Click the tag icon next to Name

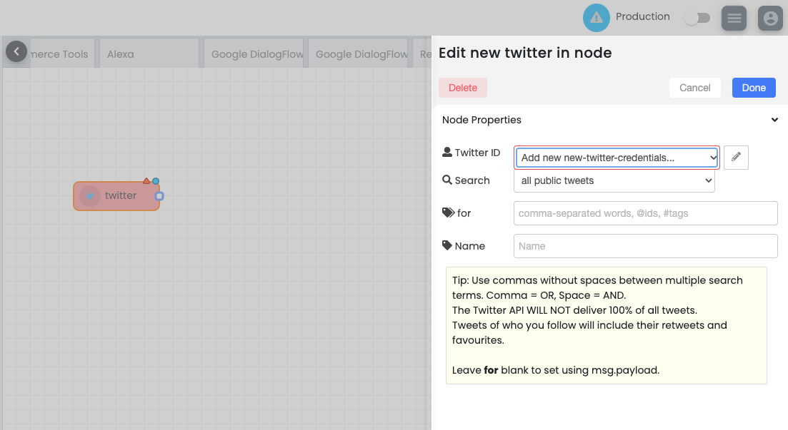click(447, 245)
